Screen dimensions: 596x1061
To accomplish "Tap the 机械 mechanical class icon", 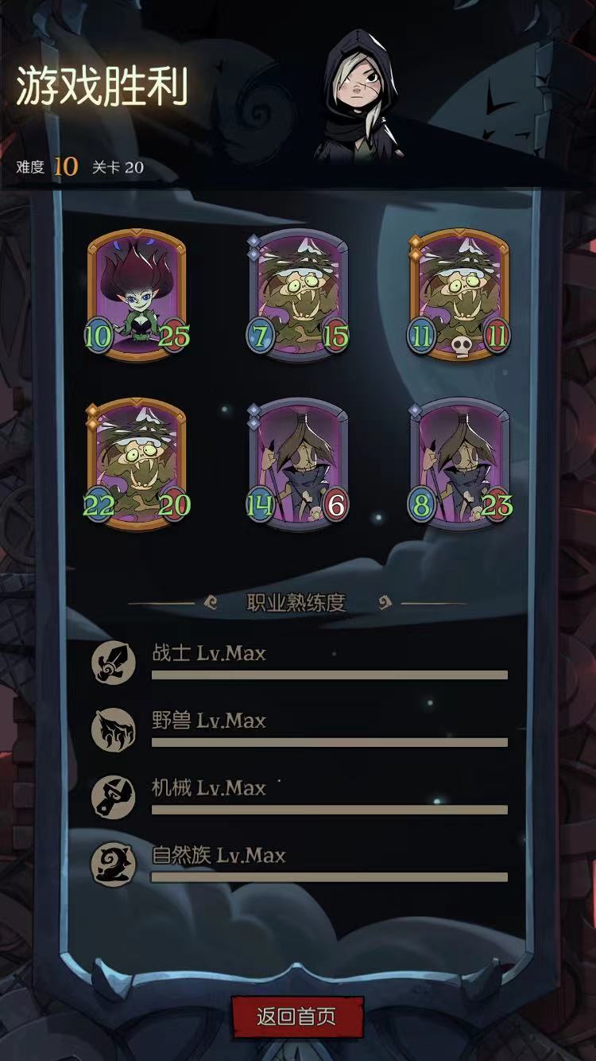I will pyautogui.click(x=114, y=798).
